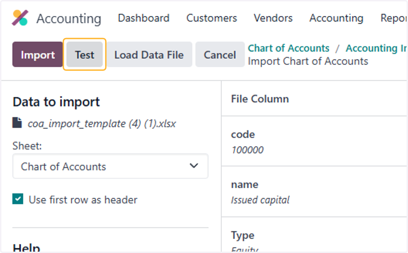This screenshot has width=408, height=253.
Task: Click the Data to import heading
Action: [x=56, y=102]
